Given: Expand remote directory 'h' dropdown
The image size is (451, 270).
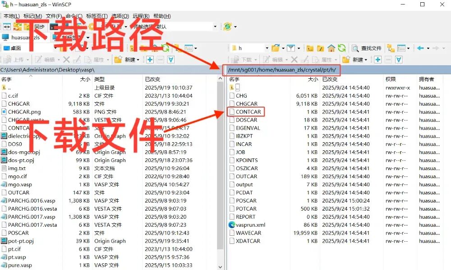Looking at the screenshot, I should 267,48.
